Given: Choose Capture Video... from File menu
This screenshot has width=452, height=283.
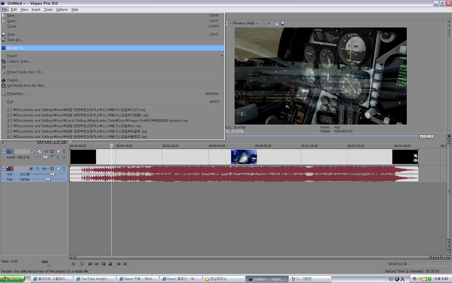Looking at the screenshot, I should tap(19, 61).
